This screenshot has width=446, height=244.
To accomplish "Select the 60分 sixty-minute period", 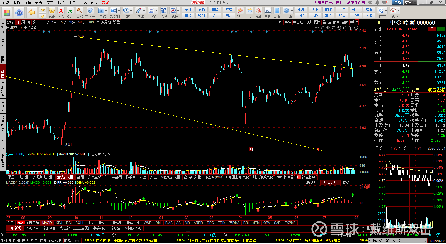I will point(81,22).
